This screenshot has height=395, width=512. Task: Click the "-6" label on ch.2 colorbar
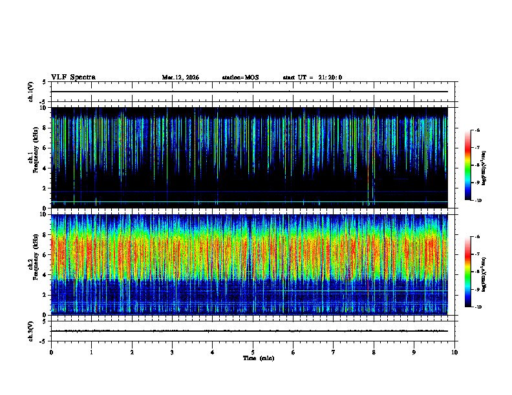[477, 237]
